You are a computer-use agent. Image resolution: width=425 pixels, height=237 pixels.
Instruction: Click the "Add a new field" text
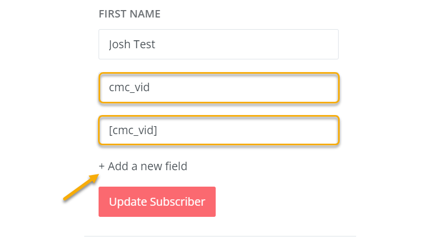pos(147,166)
